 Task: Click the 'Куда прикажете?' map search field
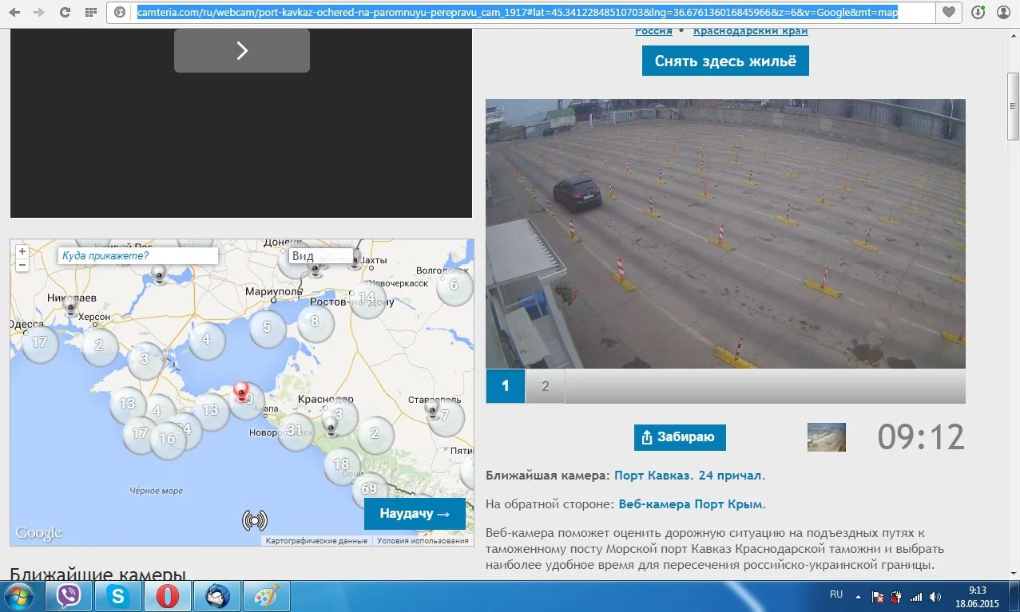click(137, 256)
